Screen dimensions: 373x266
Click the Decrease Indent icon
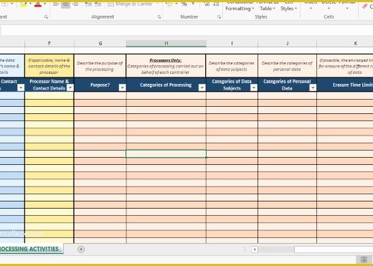(88, 4)
